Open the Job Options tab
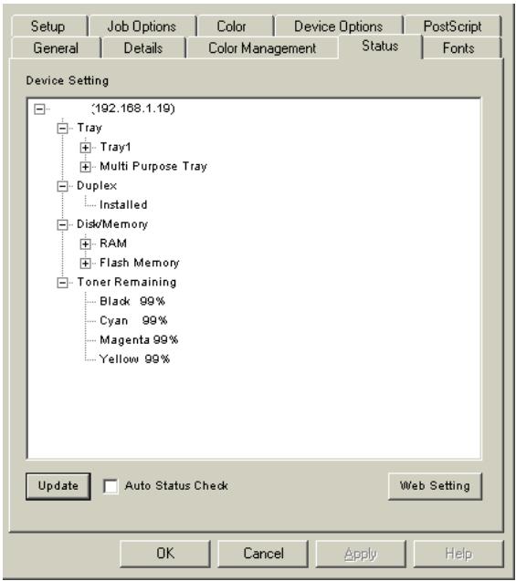This screenshot has width=516, height=581. click(x=142, y=26)
